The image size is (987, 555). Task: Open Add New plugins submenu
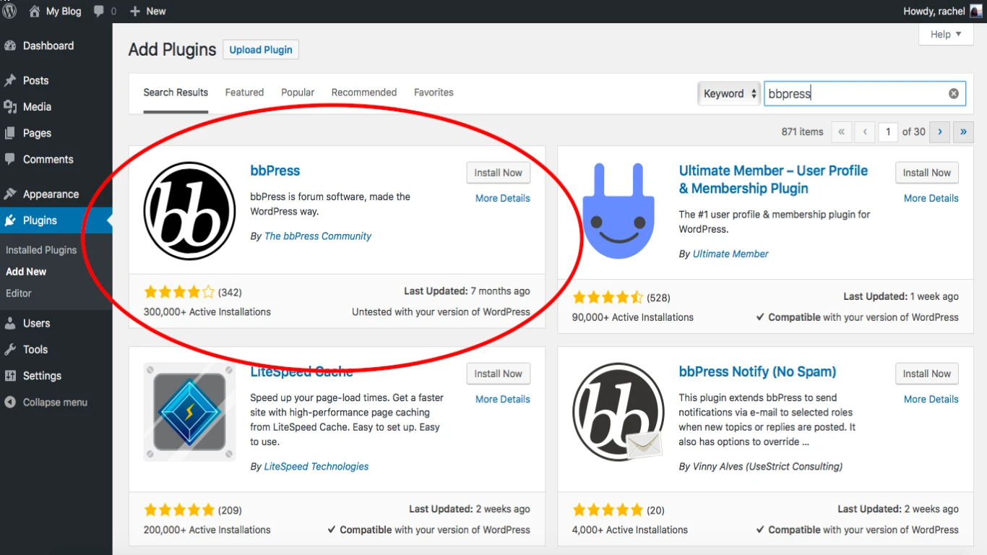tap(26, 272)
